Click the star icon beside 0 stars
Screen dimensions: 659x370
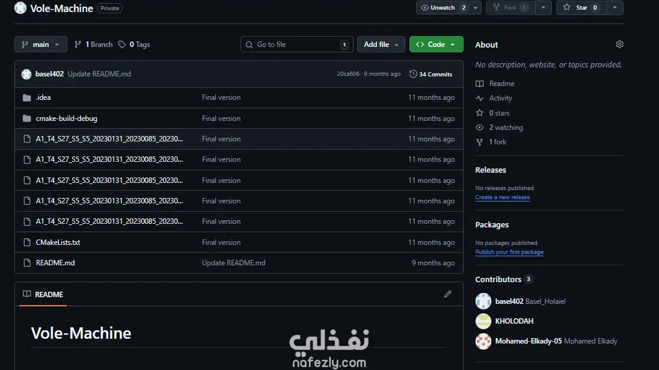click(480, 113)
